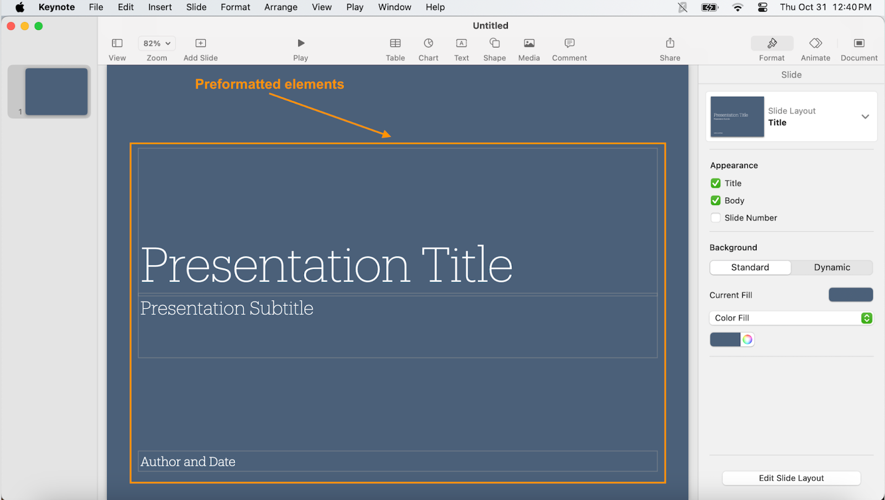This screenshot has height=500, width=885.
Task: Disable the Body checkbox
Action: (716, 201)
